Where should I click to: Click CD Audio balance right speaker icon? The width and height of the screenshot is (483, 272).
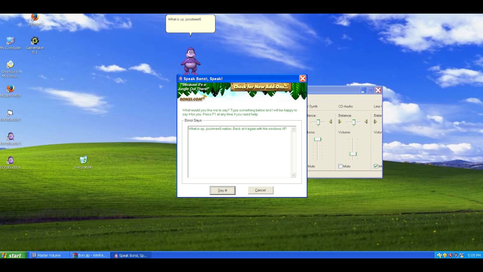pyautogui.click(x=366, y=122)
